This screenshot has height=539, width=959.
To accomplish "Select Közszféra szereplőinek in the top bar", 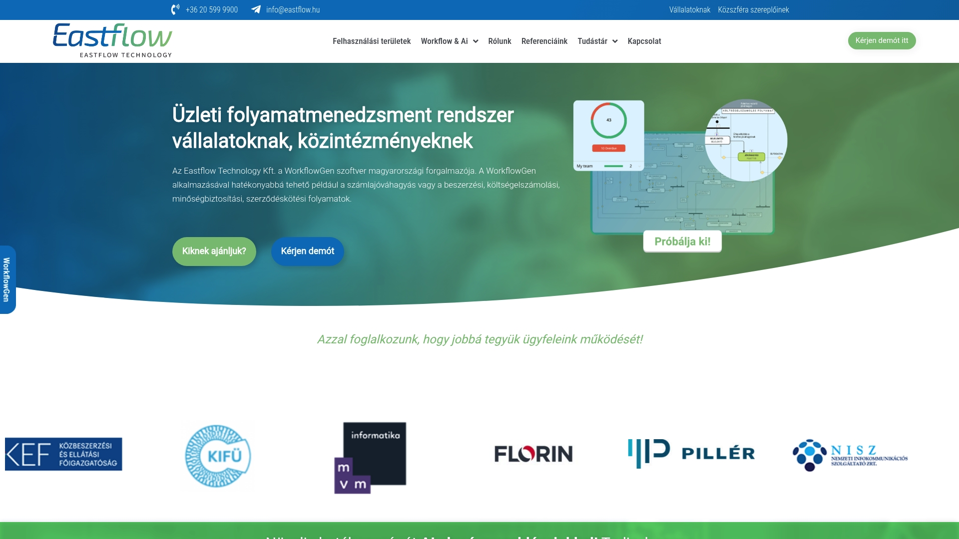I will tap(754, 9).
